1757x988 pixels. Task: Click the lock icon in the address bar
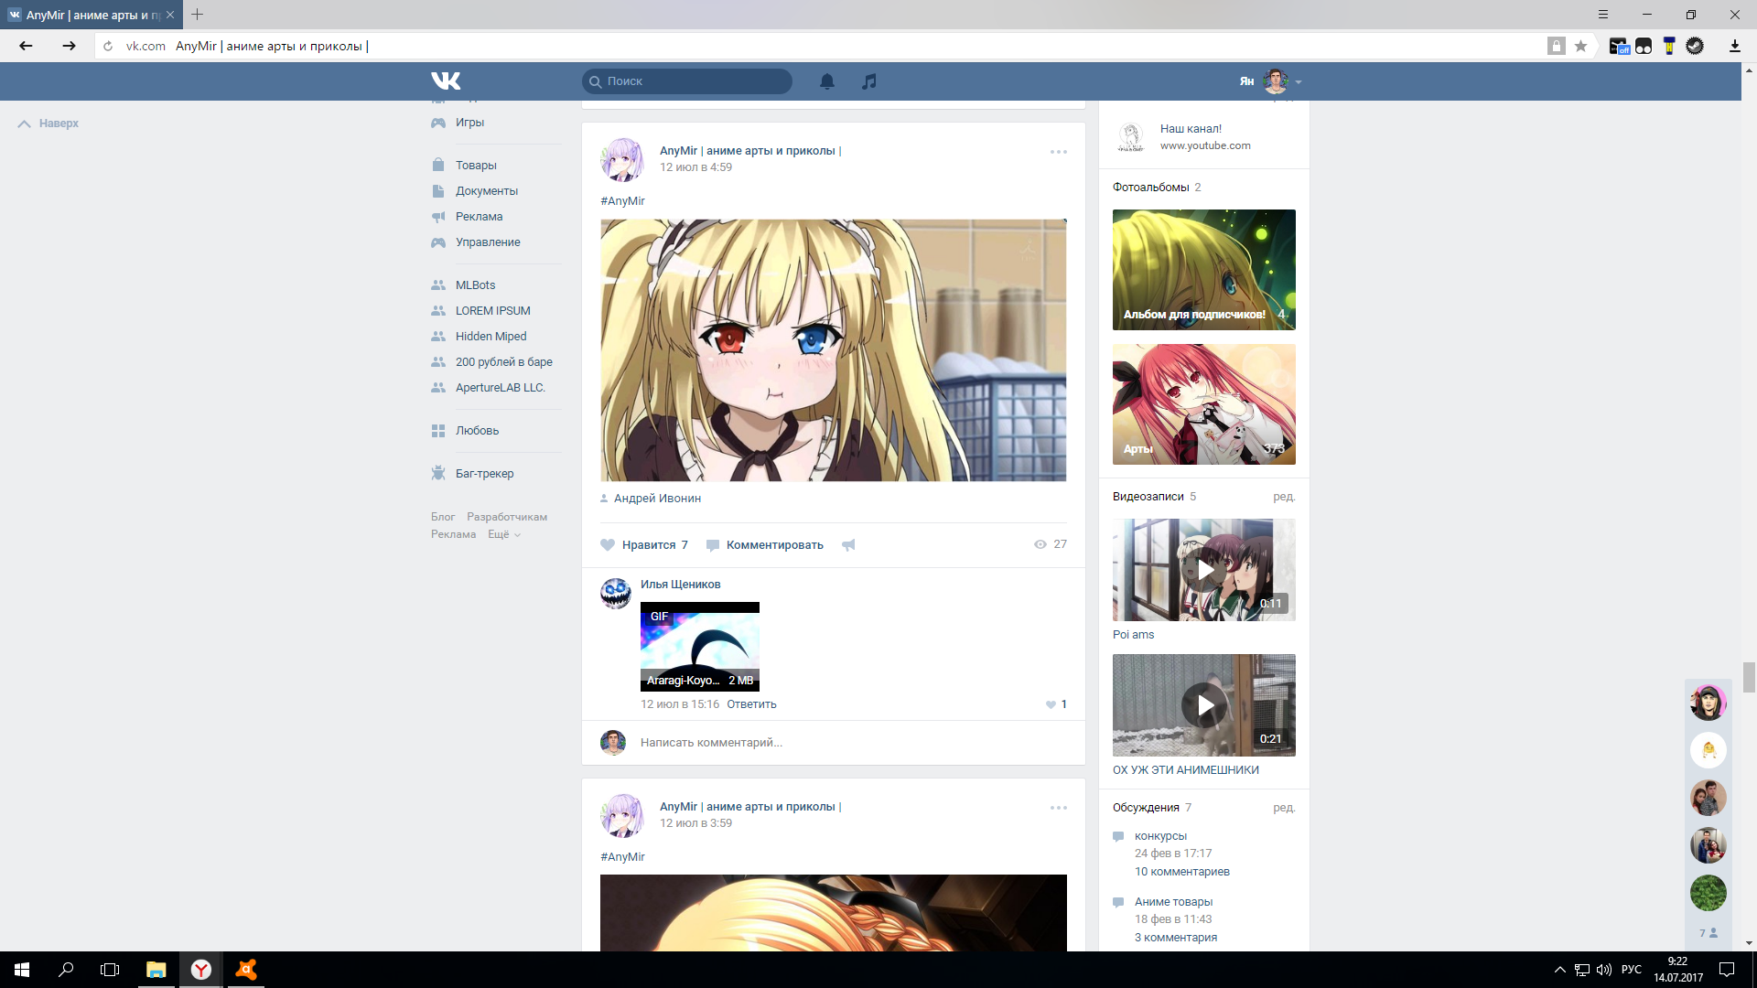click(1556, 46)
